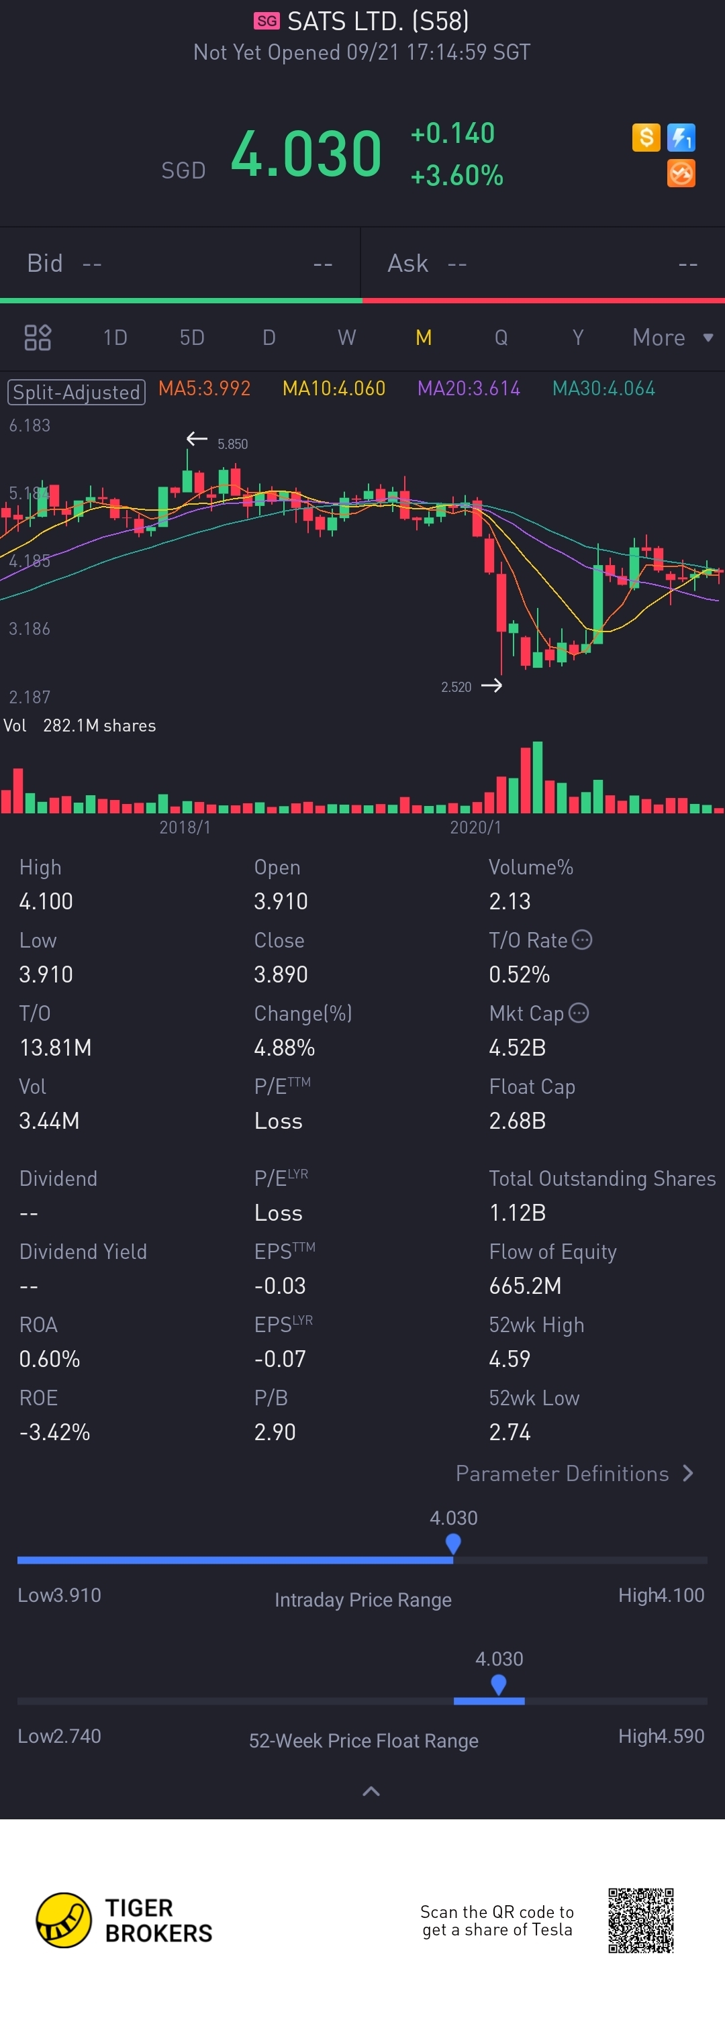725x2022 pixels.
Task: Open Parameter Definitions arrow
Action: (x=688, y=1473)
